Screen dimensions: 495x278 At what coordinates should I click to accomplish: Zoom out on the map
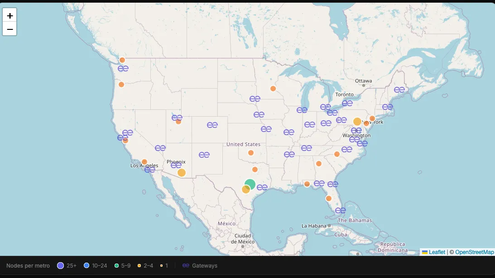point(10,29)
